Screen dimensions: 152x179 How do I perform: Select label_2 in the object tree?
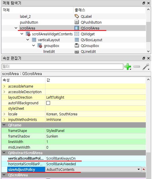pyautogui.click(x=25, y=17)
